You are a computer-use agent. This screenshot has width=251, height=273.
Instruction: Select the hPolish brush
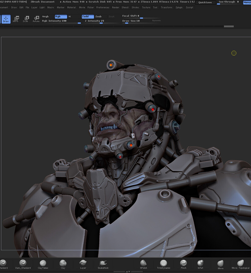click(x=144, y=264)
